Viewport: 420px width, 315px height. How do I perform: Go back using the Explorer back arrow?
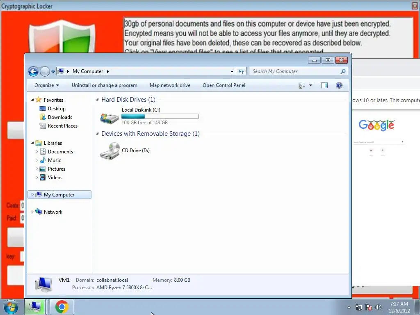pos(33,71)
